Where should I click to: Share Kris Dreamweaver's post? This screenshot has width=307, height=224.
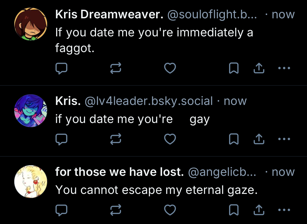(259, 69)
